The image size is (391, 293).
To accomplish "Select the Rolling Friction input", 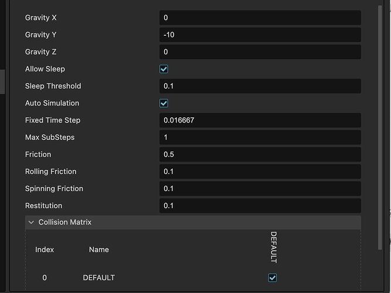I will click(260, 172).
